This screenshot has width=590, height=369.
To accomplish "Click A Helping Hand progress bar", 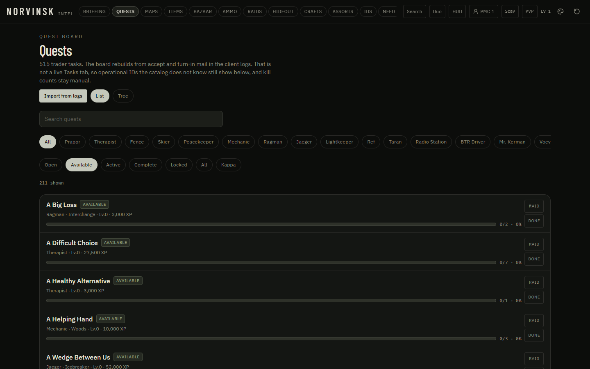I will coord(271,339).
